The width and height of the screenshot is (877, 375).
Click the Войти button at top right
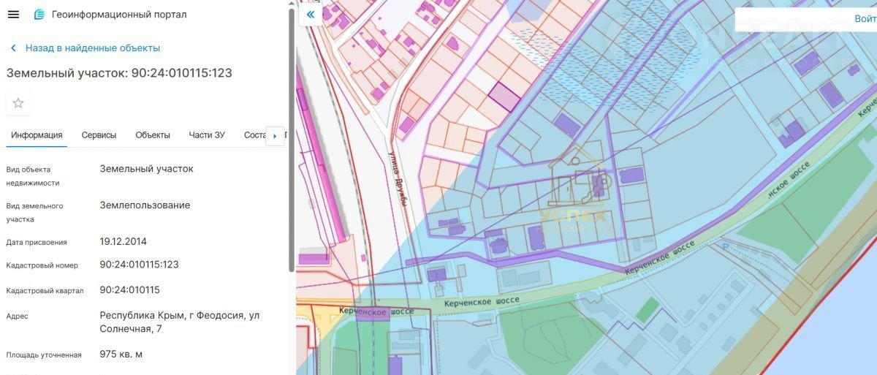[x=865, y=19]
